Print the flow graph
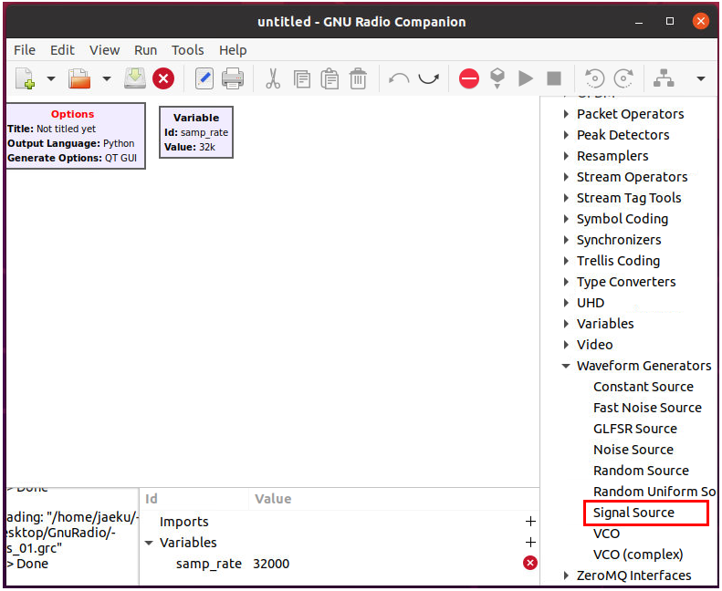This screenshot has width=722, height=591. (233, 78)
